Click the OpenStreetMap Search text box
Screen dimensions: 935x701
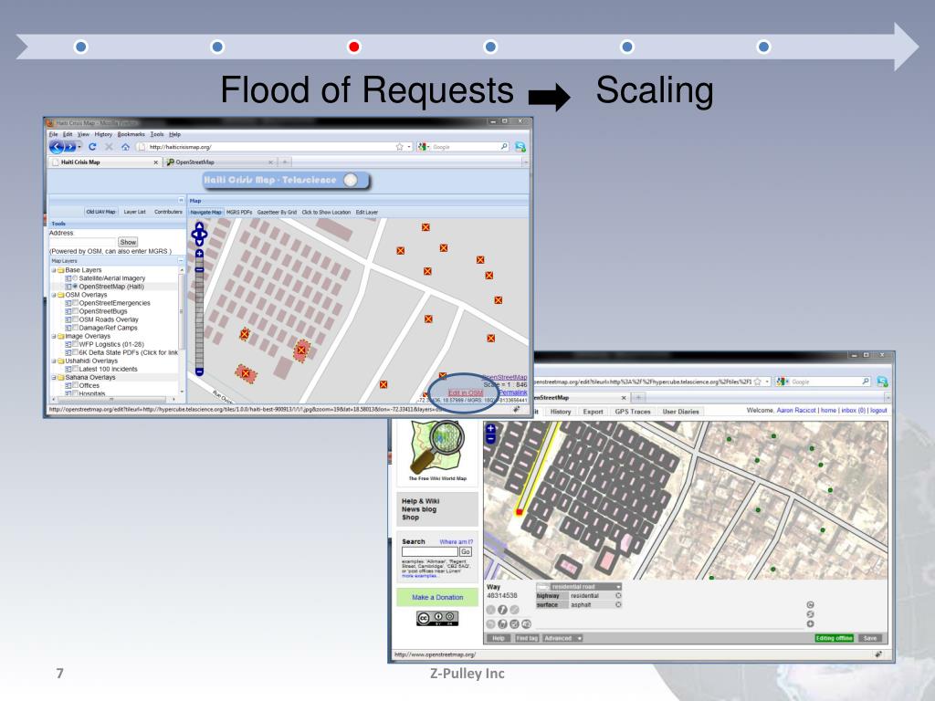click(x=430, y=552)
